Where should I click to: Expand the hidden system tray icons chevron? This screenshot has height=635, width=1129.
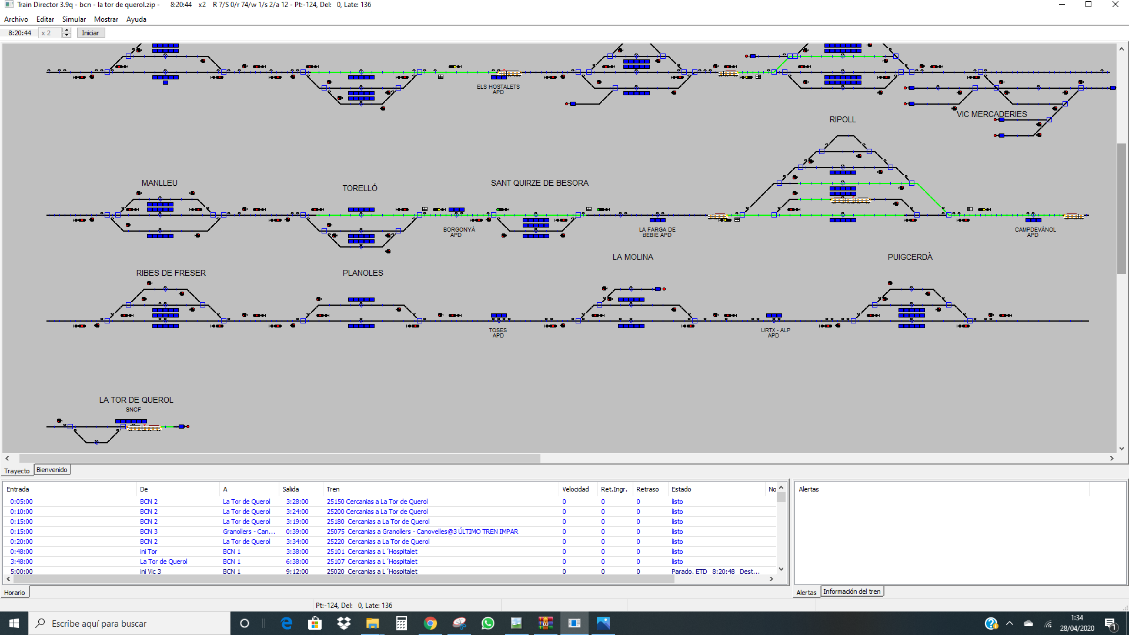(1010, 623)
